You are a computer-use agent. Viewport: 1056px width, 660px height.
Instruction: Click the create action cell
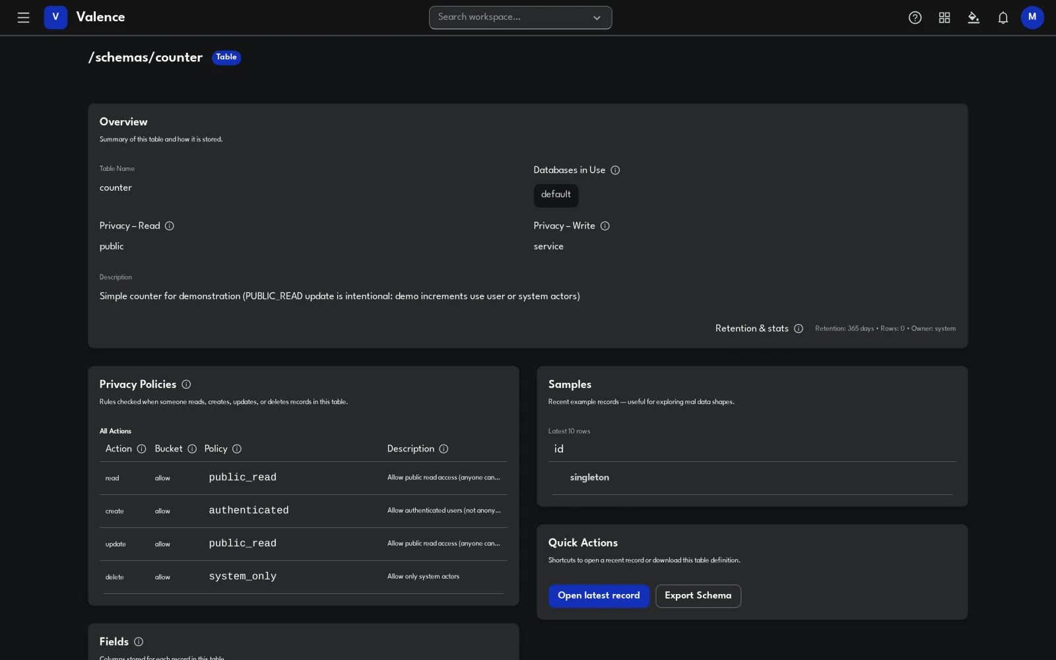[115, 511]
